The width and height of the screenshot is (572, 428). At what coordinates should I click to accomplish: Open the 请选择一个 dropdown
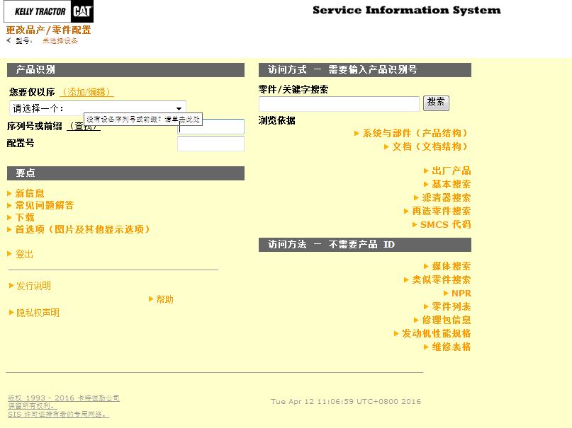point(98,108)
